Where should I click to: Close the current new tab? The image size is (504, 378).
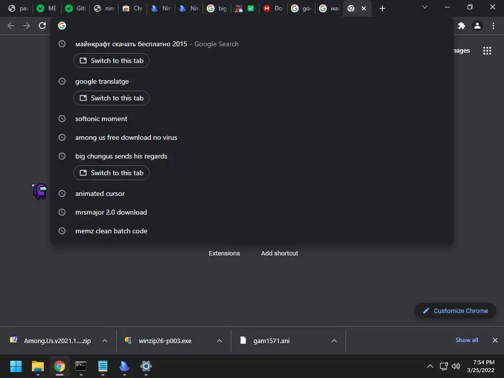coord(364,8)
